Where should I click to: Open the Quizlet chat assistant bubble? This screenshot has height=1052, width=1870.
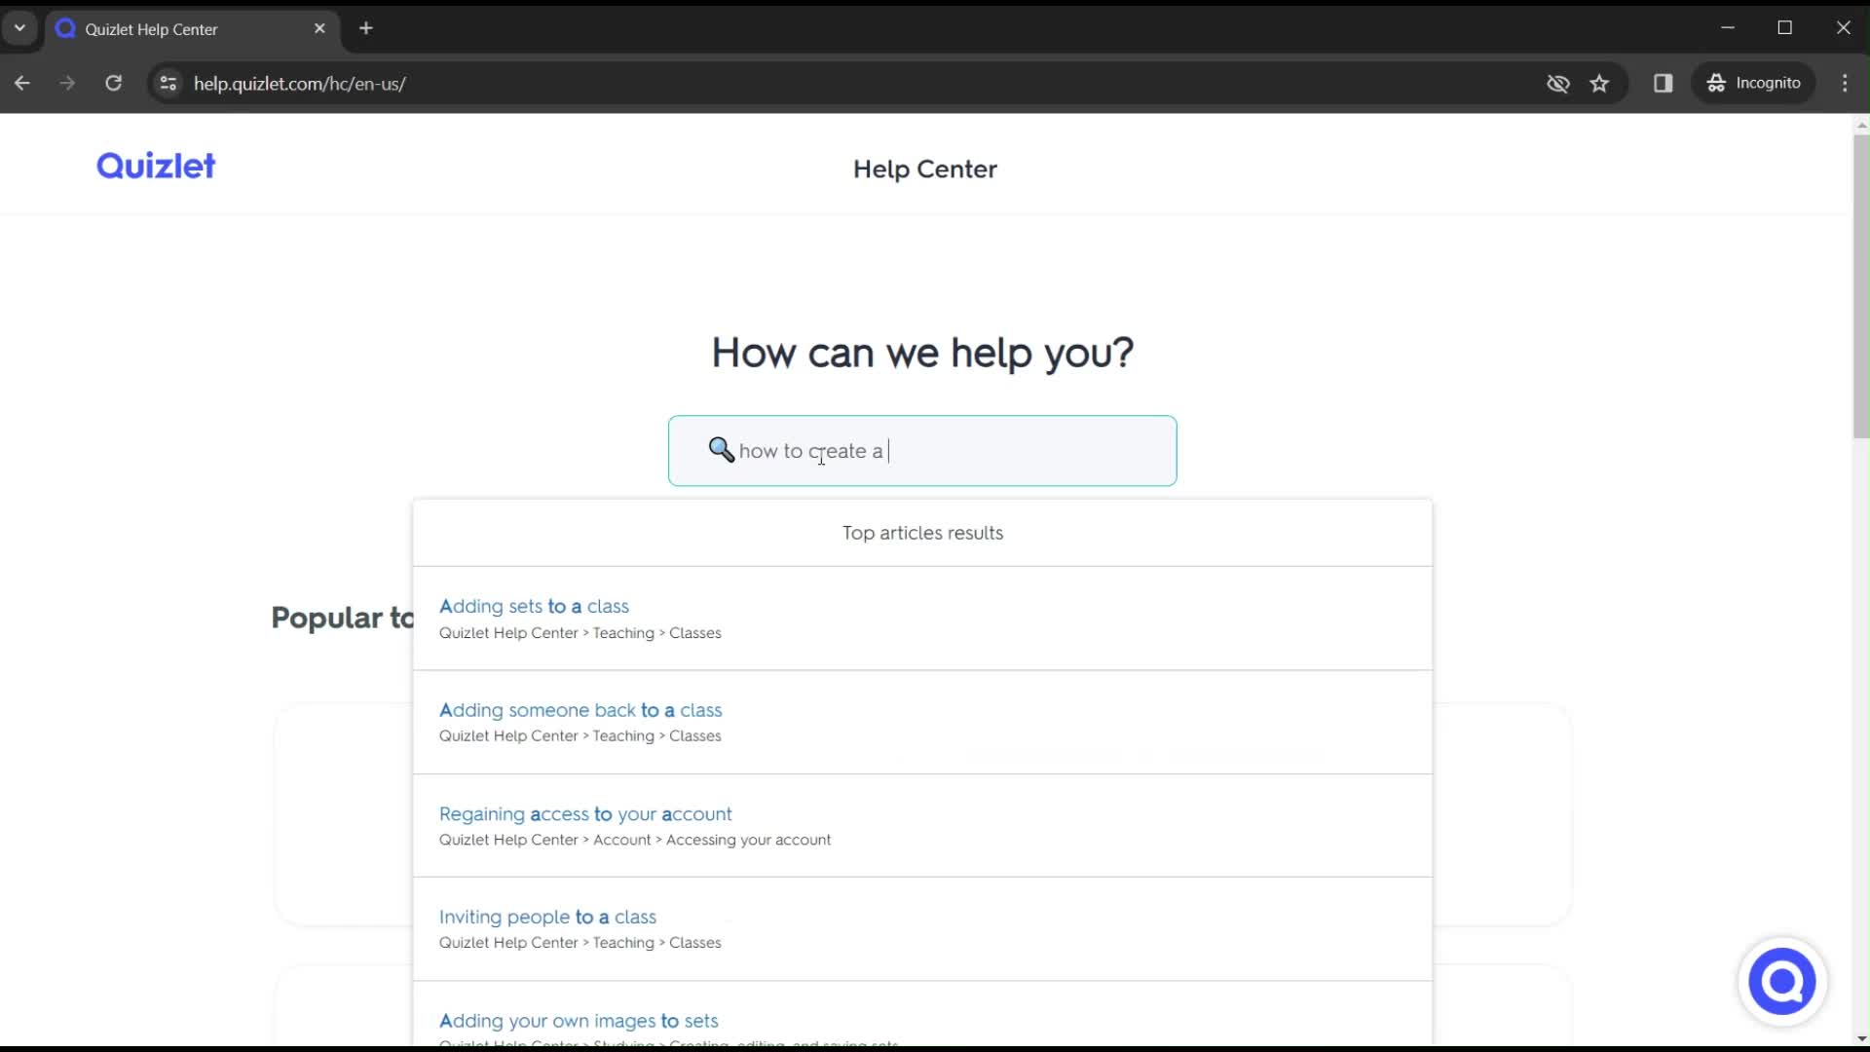1781,982
